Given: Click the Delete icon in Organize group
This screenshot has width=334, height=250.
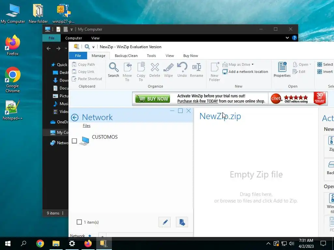Looking at the screenshot, I should (155, 70).
